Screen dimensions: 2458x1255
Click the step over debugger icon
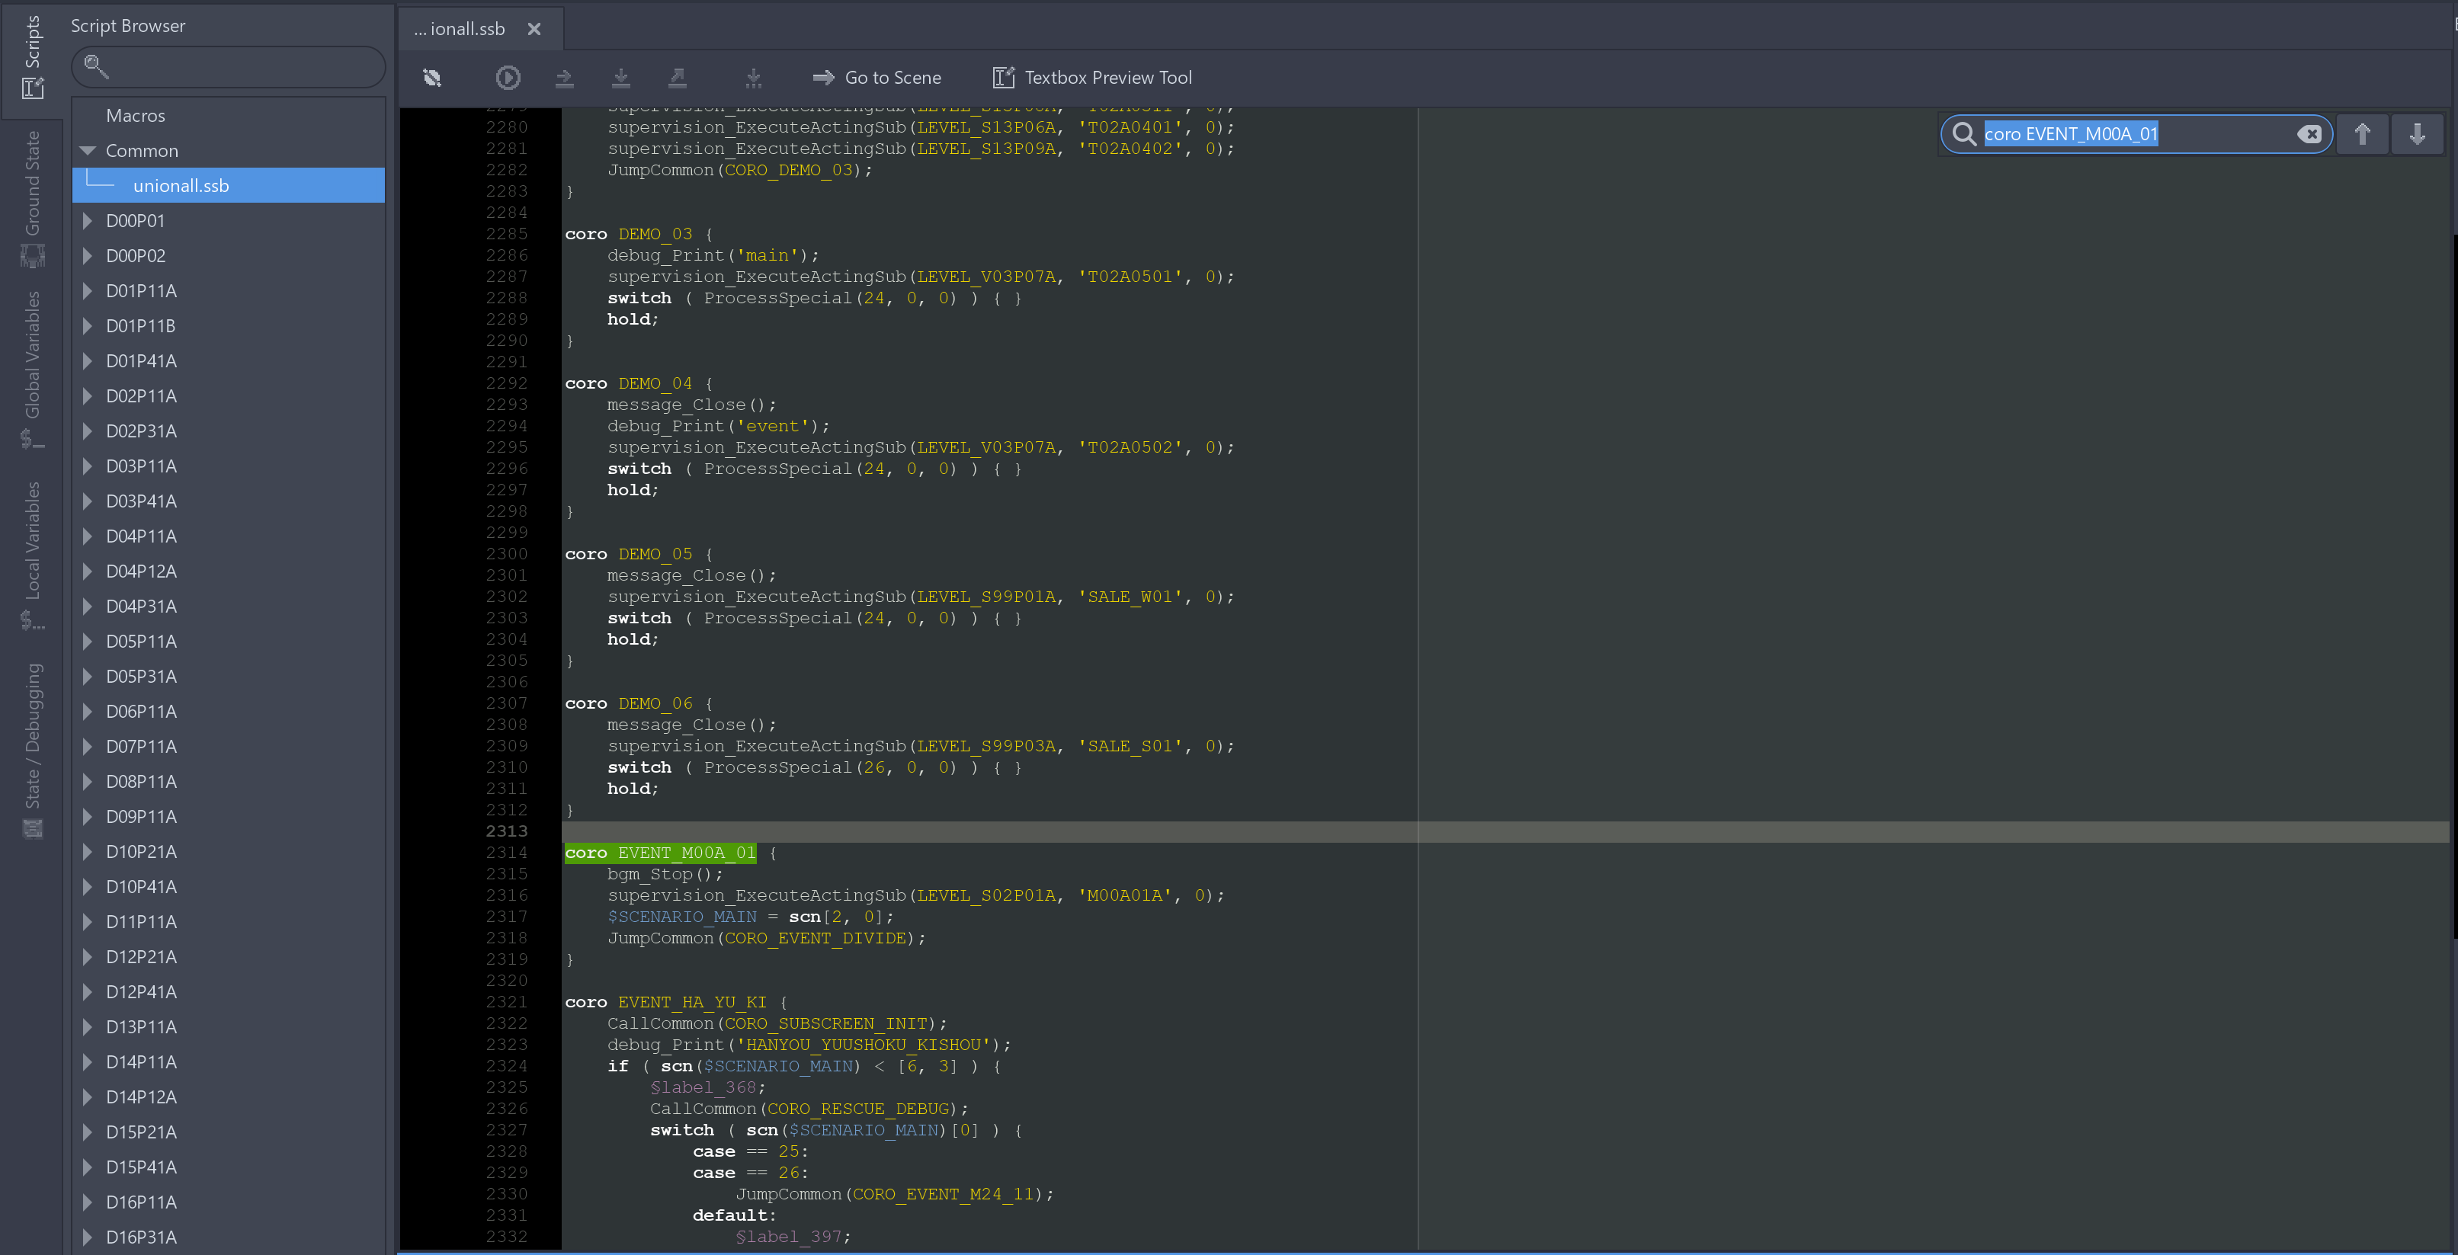[564, 77]
